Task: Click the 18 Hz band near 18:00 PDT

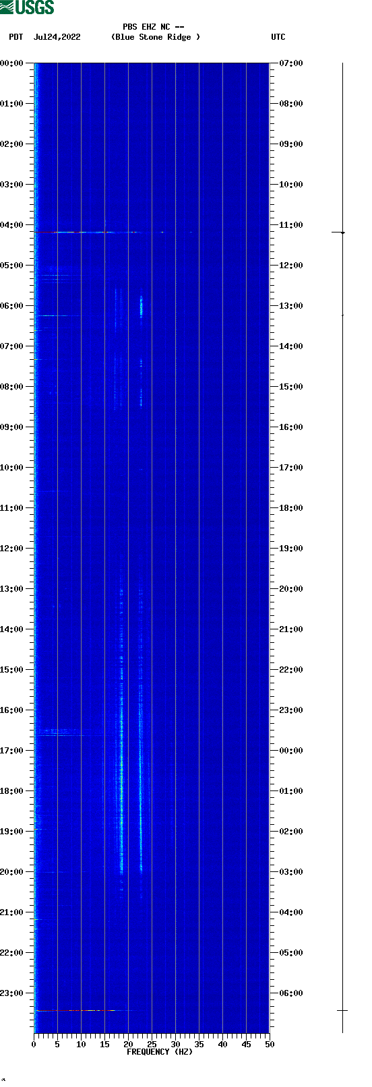Action: click(121, 790)
